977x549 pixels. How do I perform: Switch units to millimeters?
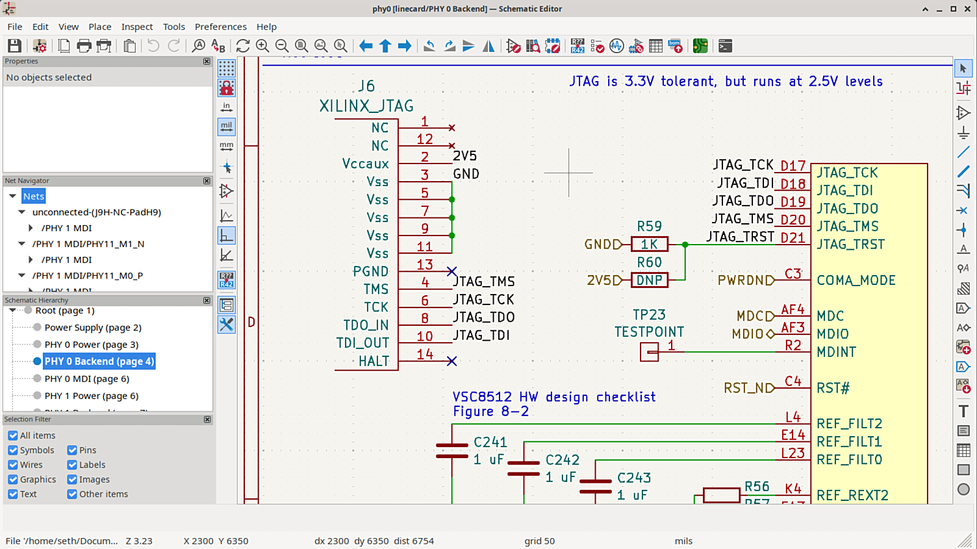(226, 146)
